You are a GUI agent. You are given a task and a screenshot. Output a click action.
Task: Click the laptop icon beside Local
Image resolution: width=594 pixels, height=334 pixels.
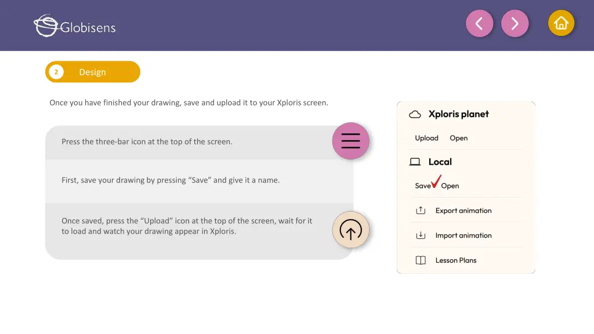(415, 162)
